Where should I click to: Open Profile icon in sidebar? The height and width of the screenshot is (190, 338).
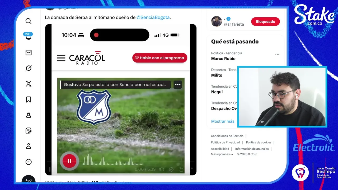coord(29,146)
